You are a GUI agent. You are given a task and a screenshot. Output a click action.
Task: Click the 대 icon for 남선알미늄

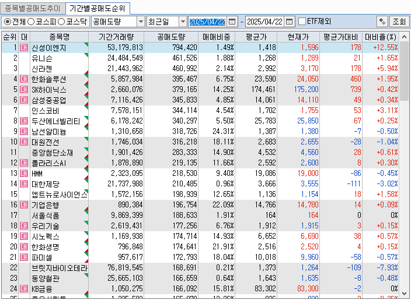click(x=24, y=131)
